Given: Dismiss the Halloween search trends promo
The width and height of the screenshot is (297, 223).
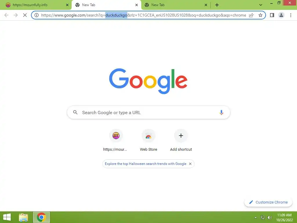Looking at the screenshot, I should click(190, 164).
